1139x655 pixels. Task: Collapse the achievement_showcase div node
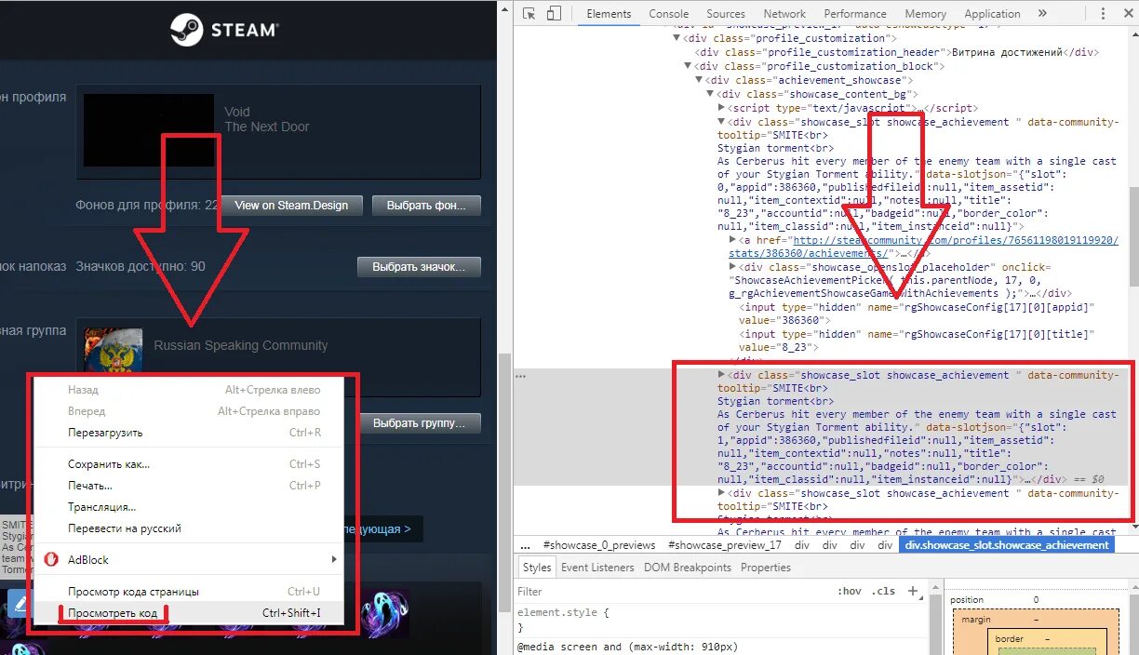pos(699,80)
